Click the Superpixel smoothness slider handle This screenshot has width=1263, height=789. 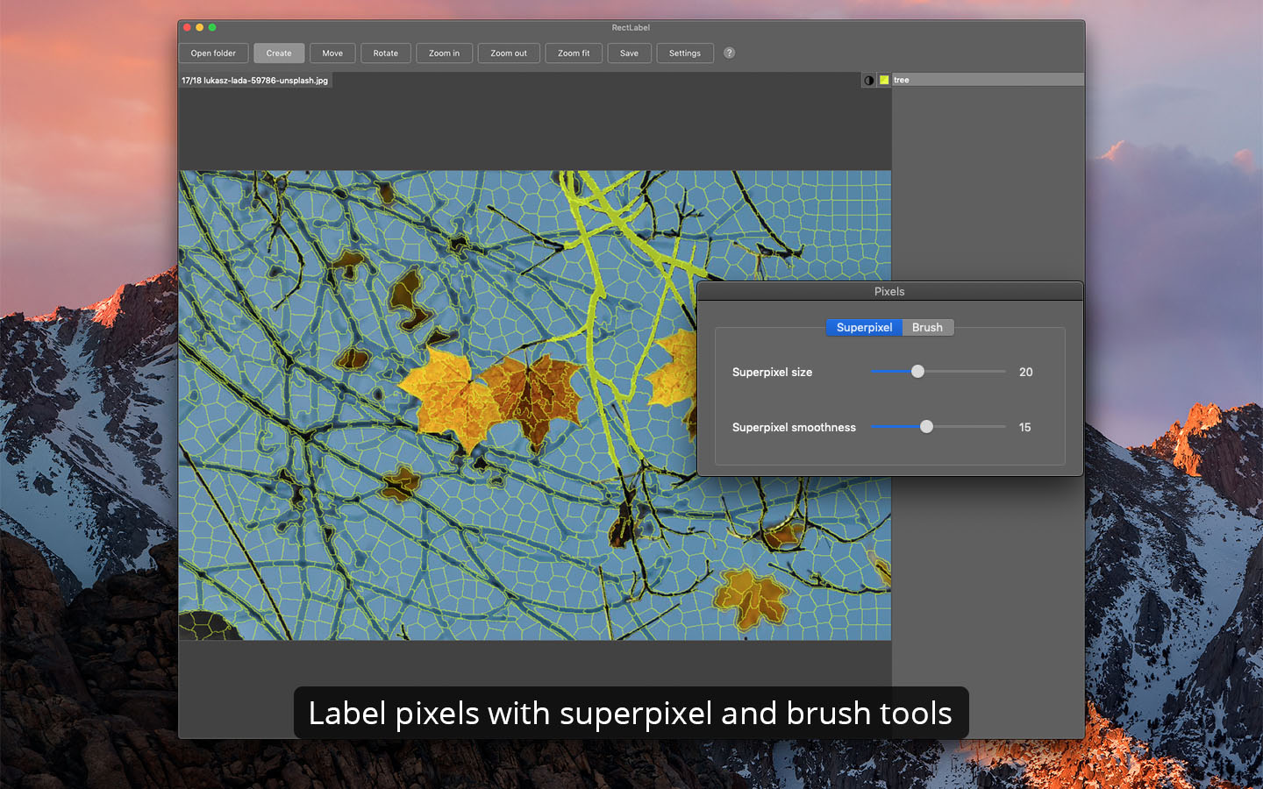coord(926,427)
